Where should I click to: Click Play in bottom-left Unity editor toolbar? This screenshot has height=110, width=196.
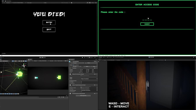pos(40,57)
